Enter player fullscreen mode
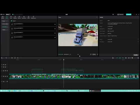 coord(97,55)
